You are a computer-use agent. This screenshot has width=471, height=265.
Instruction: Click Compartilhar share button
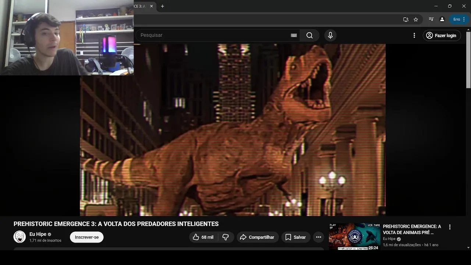coord(258,237)
